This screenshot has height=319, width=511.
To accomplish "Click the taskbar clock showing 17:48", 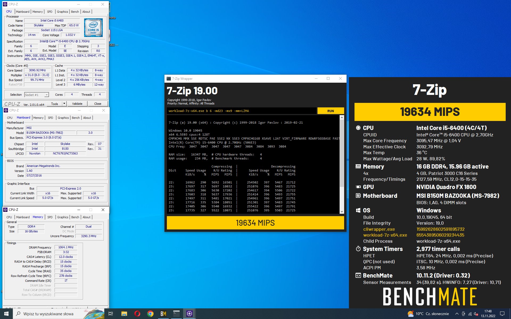I will [488, 314].
